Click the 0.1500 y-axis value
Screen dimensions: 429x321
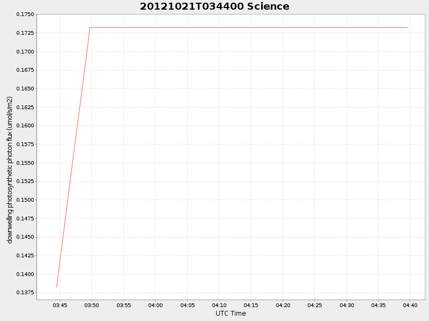[25, 200]
